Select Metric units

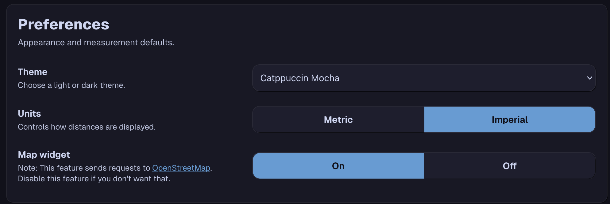(x=338, y=119)
